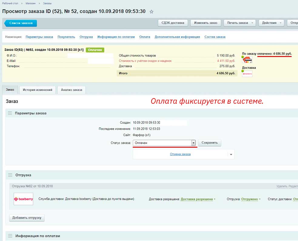Viewport: 298px width, 241px height.
Task: Click last change date 11.09.2018 12:53:03
Action: (x=146, y=129)
